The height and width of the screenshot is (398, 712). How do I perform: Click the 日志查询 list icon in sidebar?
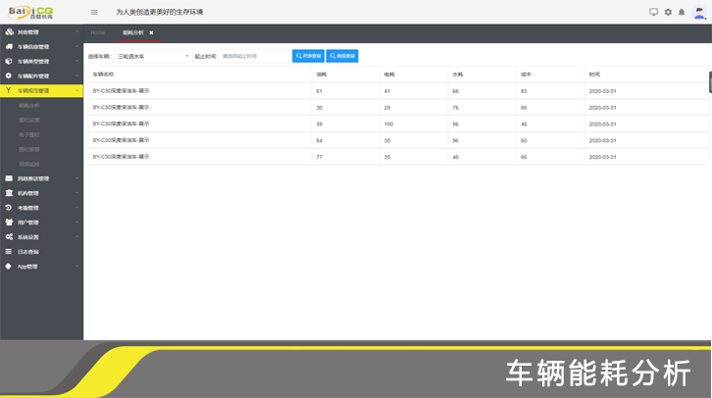pyautogui.click(x=9, y=252)
